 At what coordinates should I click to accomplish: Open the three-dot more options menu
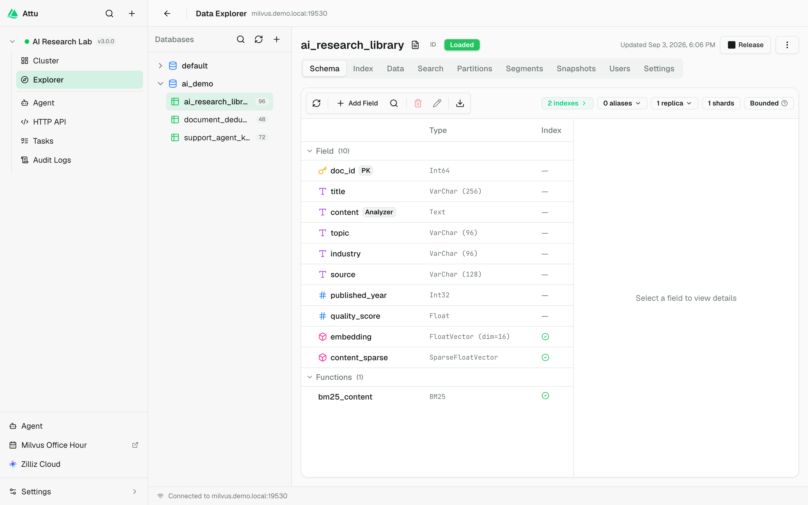(x=787, y=45)
